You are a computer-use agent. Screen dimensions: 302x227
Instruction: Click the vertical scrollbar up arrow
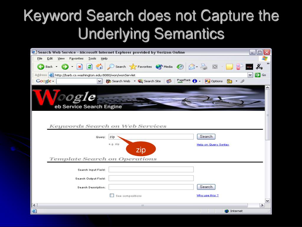pos(267,87)
